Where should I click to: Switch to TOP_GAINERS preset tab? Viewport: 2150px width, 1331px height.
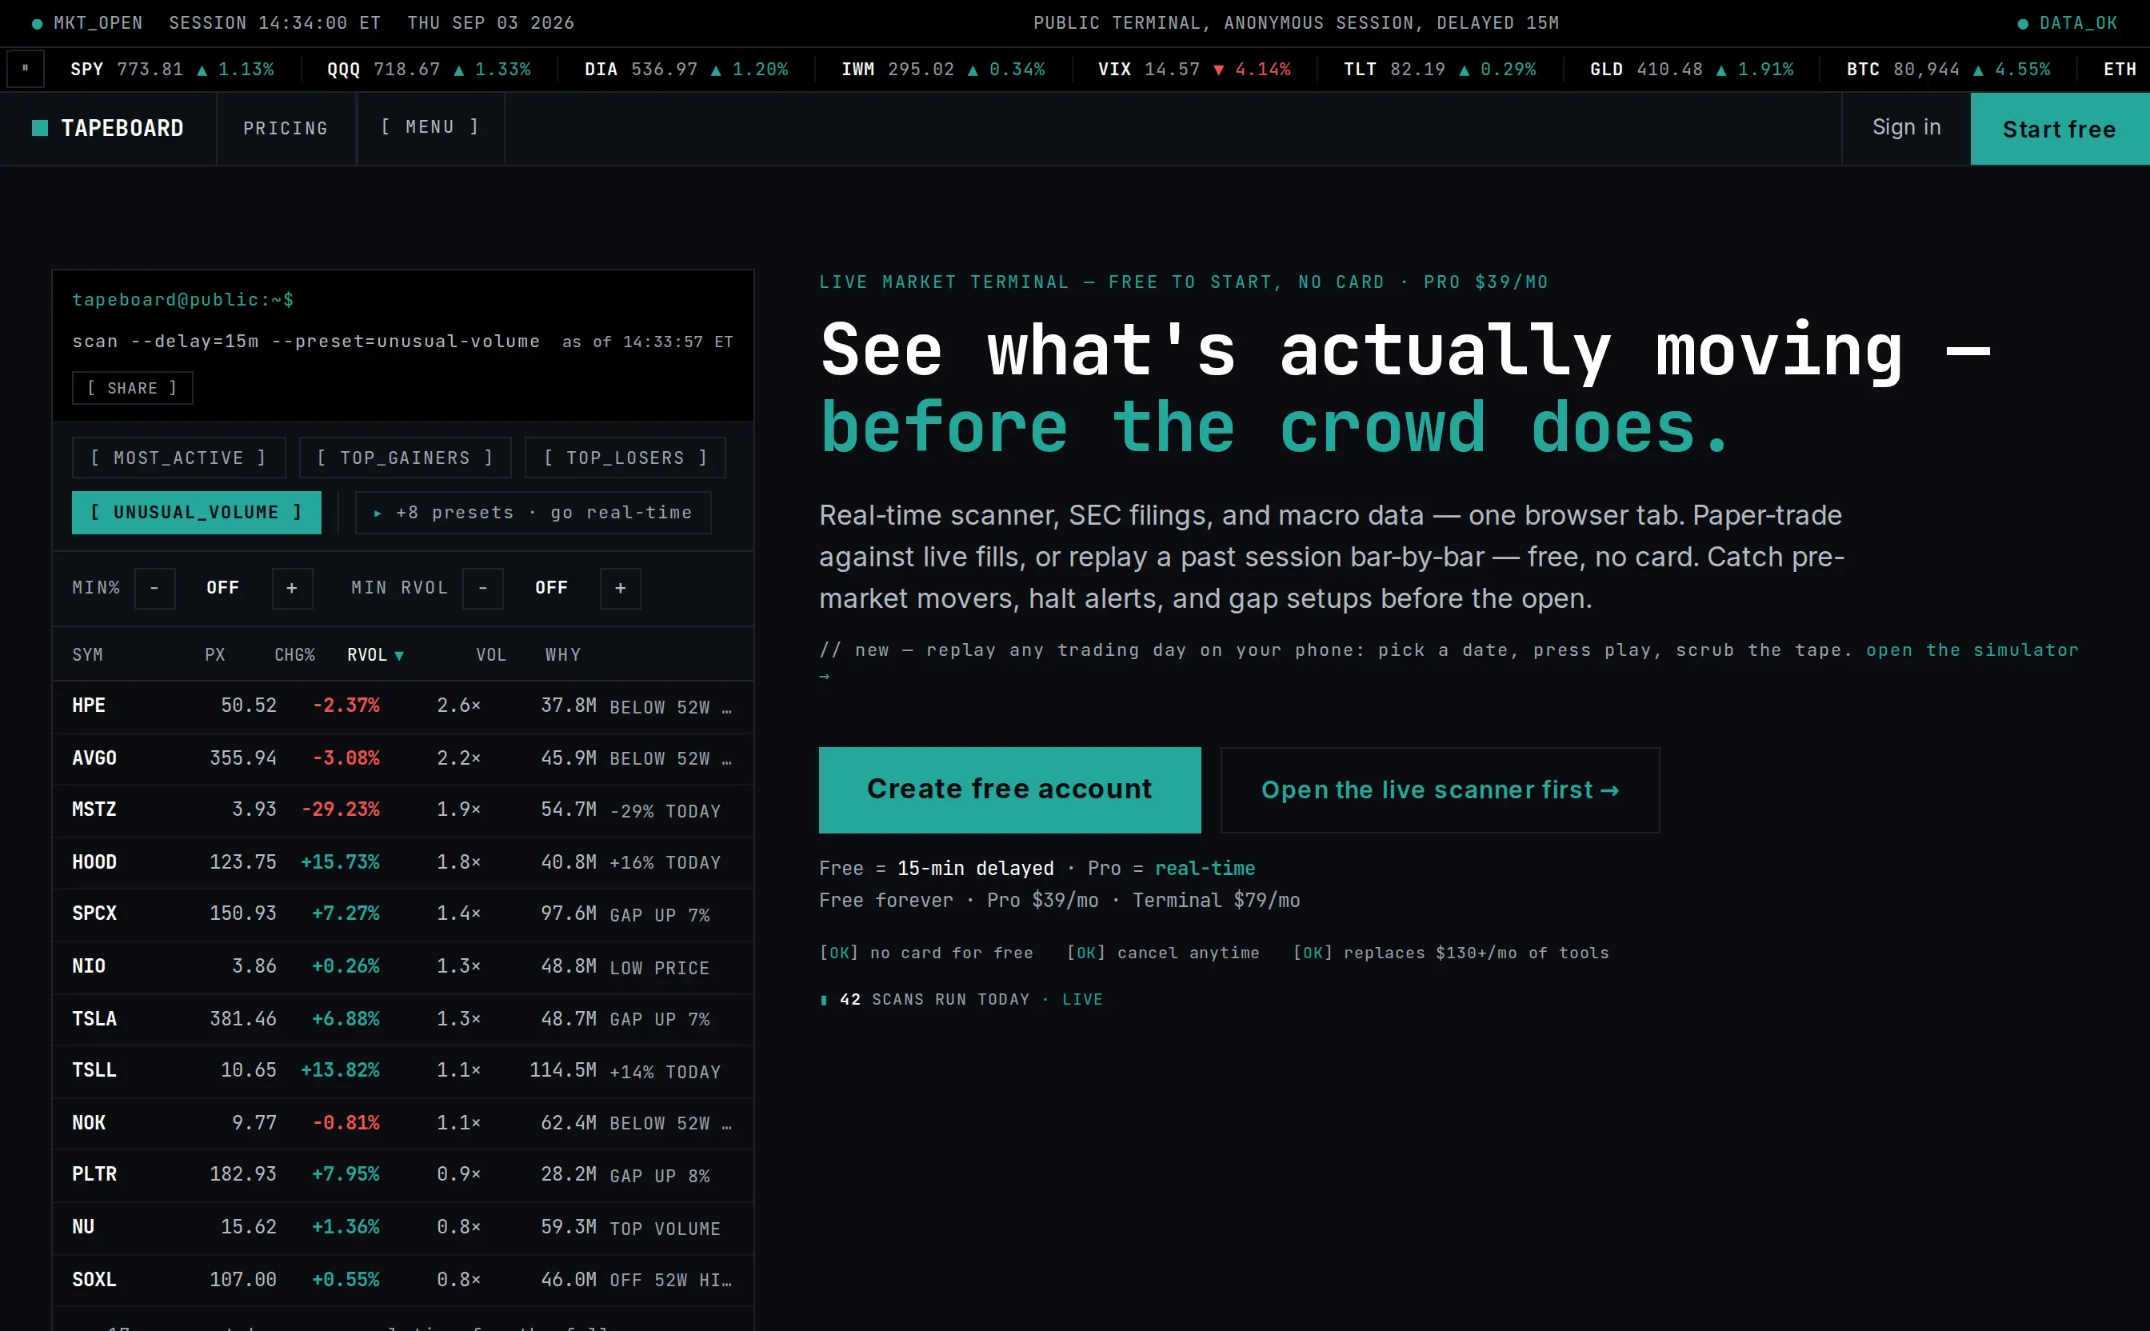[405, 458]
